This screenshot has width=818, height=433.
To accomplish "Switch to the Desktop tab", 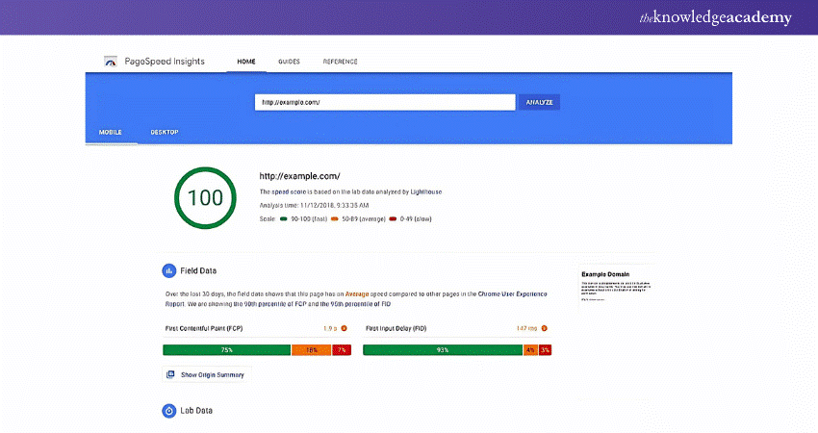I will [x=165, y=132].
